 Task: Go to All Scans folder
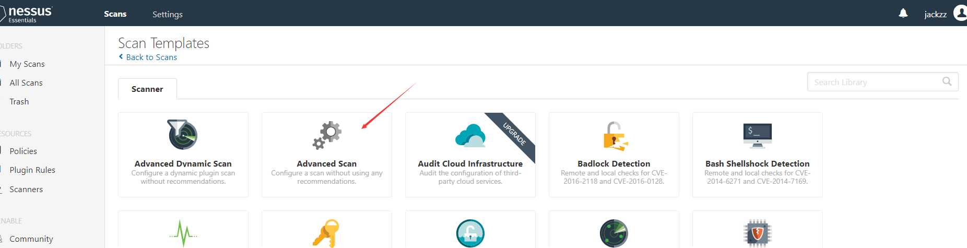tap(26, 82)
